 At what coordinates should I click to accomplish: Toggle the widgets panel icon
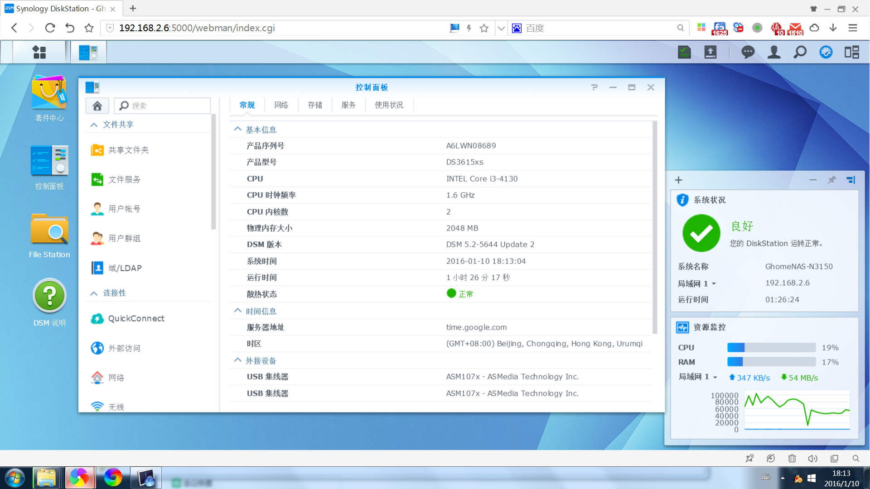852,52
